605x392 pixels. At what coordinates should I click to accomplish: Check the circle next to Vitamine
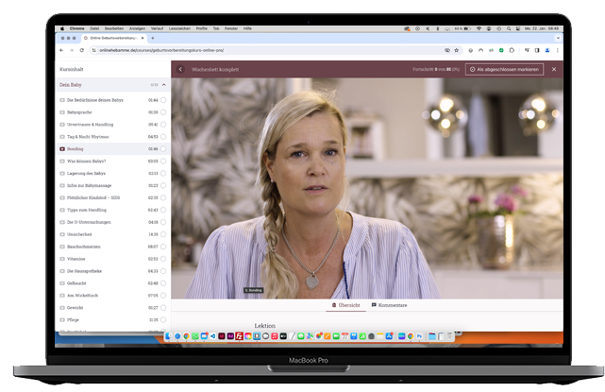click(163, 258)
